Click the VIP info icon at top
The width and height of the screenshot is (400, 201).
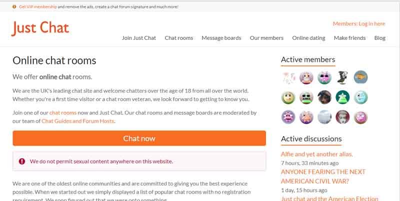pos(14,7)
